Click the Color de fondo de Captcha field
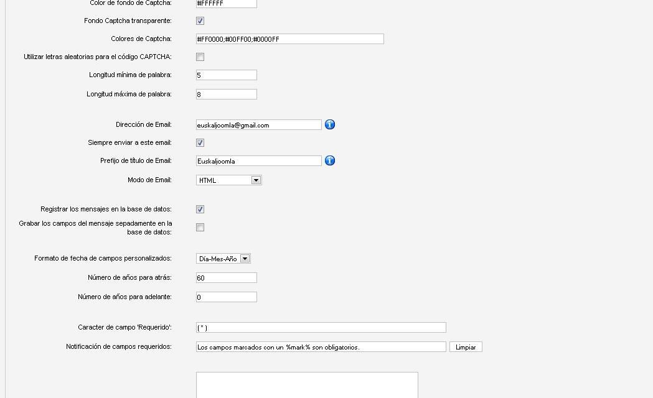Screen dimensions: 653x398 click(227, 3)
